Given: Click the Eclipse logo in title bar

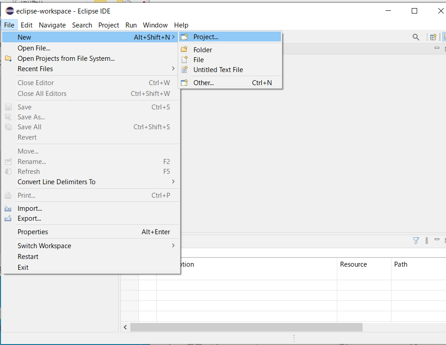Looking at the screenshot, I should 9,11.
